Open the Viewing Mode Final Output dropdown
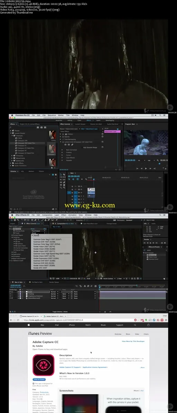177x413 pixels. 38,231
